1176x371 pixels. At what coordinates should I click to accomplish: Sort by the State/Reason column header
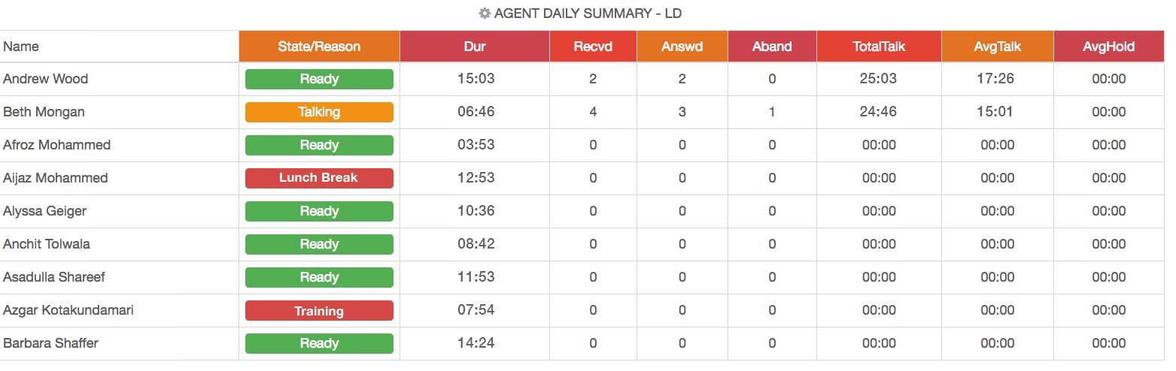click(x=319, y=47)
